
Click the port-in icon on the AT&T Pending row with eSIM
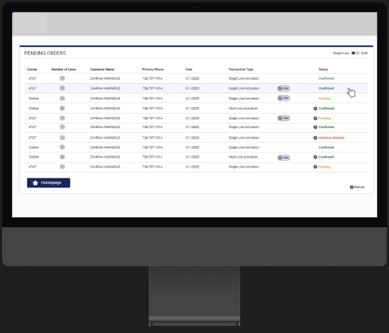[315, 118]
